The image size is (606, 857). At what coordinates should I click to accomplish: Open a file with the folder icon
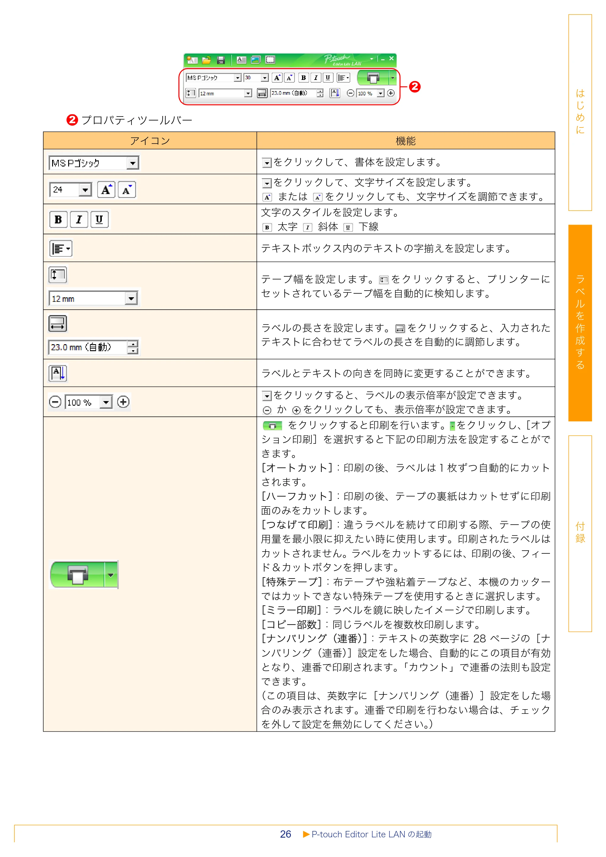coord(206,60)
